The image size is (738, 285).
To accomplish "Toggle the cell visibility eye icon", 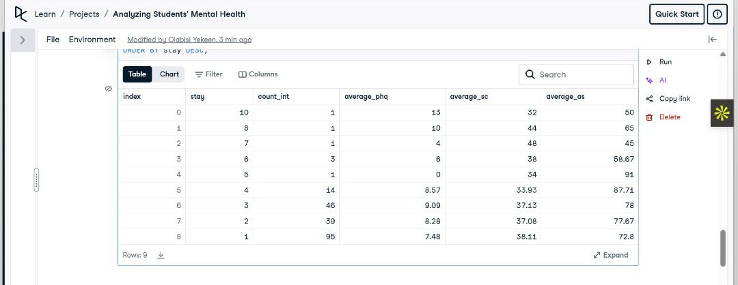I will pos(108,88).
